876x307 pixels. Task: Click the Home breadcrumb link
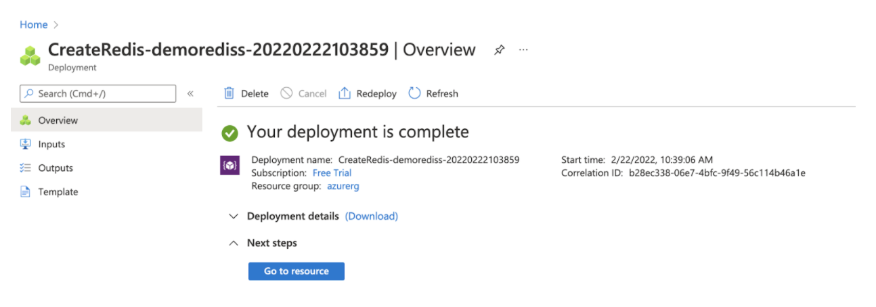point(33,25)
